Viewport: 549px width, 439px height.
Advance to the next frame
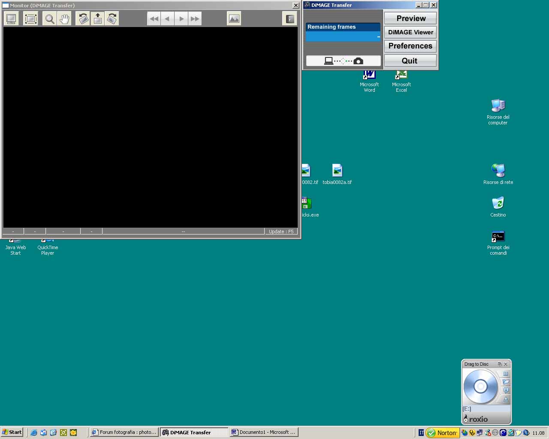click(181, 19)
